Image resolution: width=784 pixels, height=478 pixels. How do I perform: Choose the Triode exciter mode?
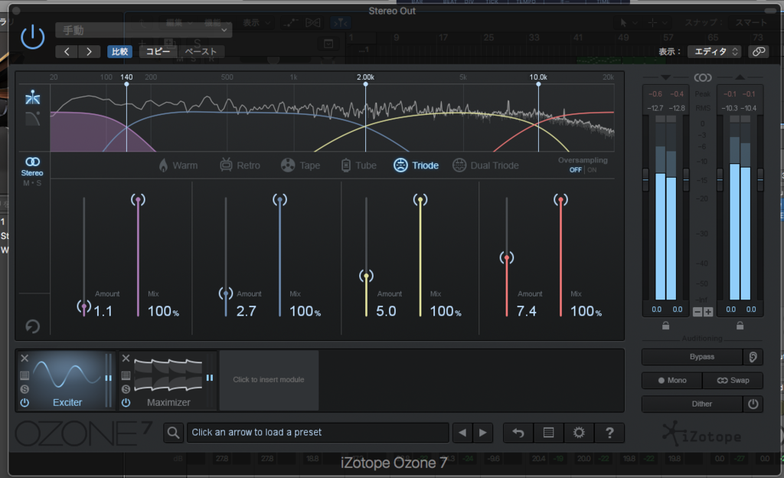(x=416, y=165)
